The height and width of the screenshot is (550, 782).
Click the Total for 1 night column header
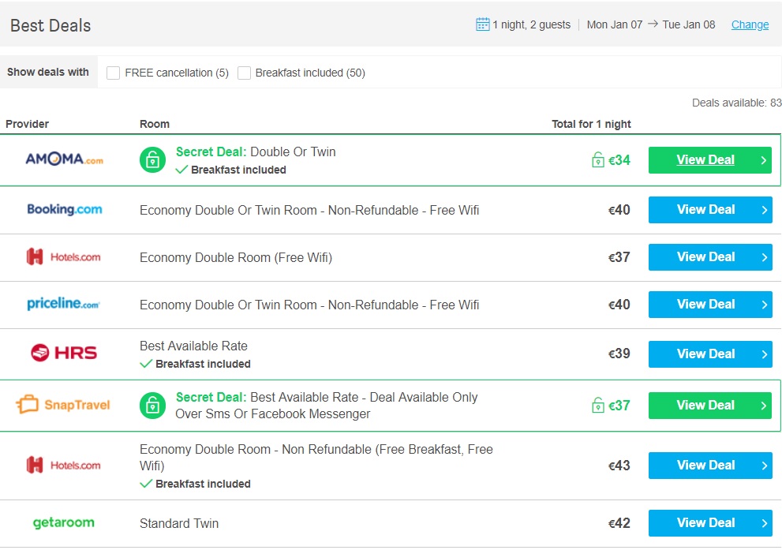591,124
